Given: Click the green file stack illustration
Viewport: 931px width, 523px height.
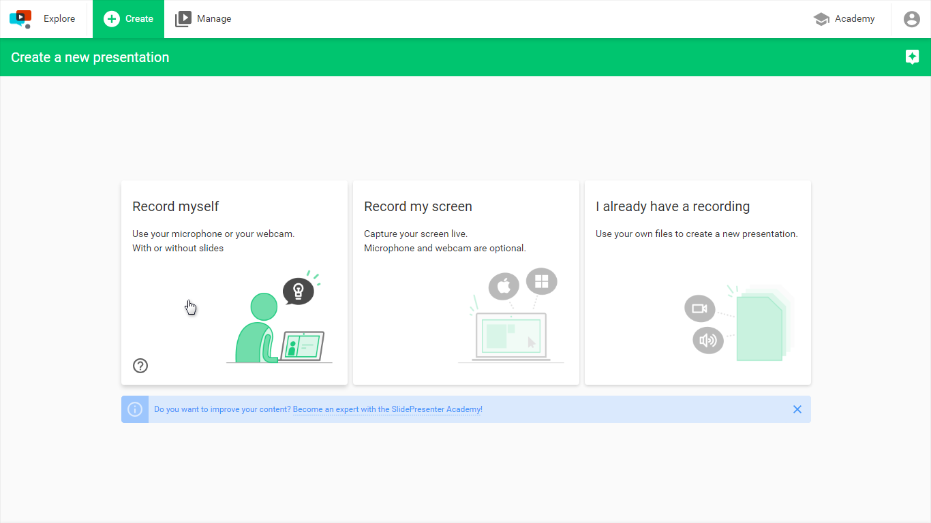Looking at the screenshot, I should [765, 323].
